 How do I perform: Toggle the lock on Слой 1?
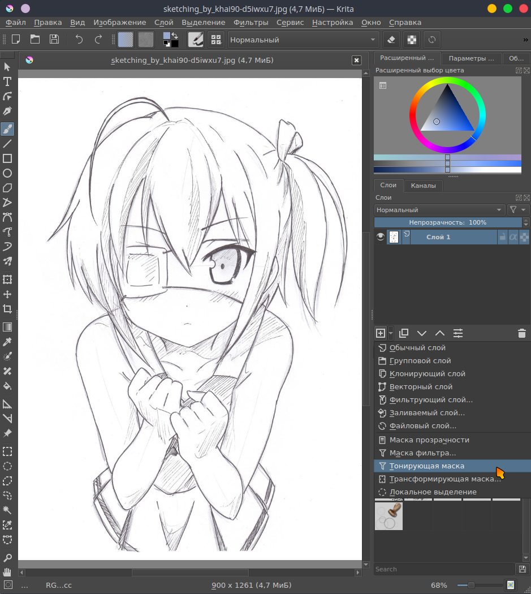502,237
